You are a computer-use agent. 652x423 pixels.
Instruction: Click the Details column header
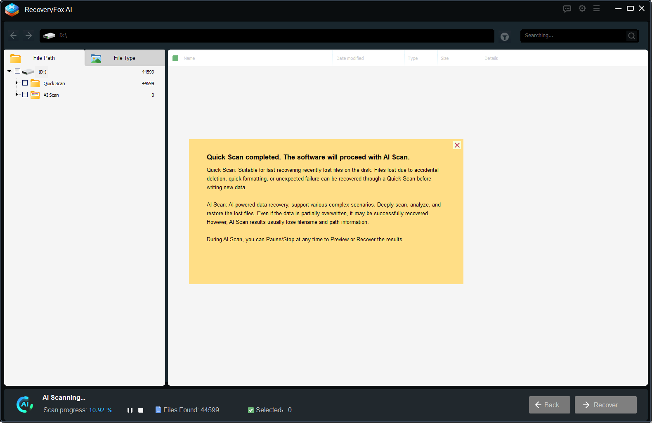[x=491, y=58]
